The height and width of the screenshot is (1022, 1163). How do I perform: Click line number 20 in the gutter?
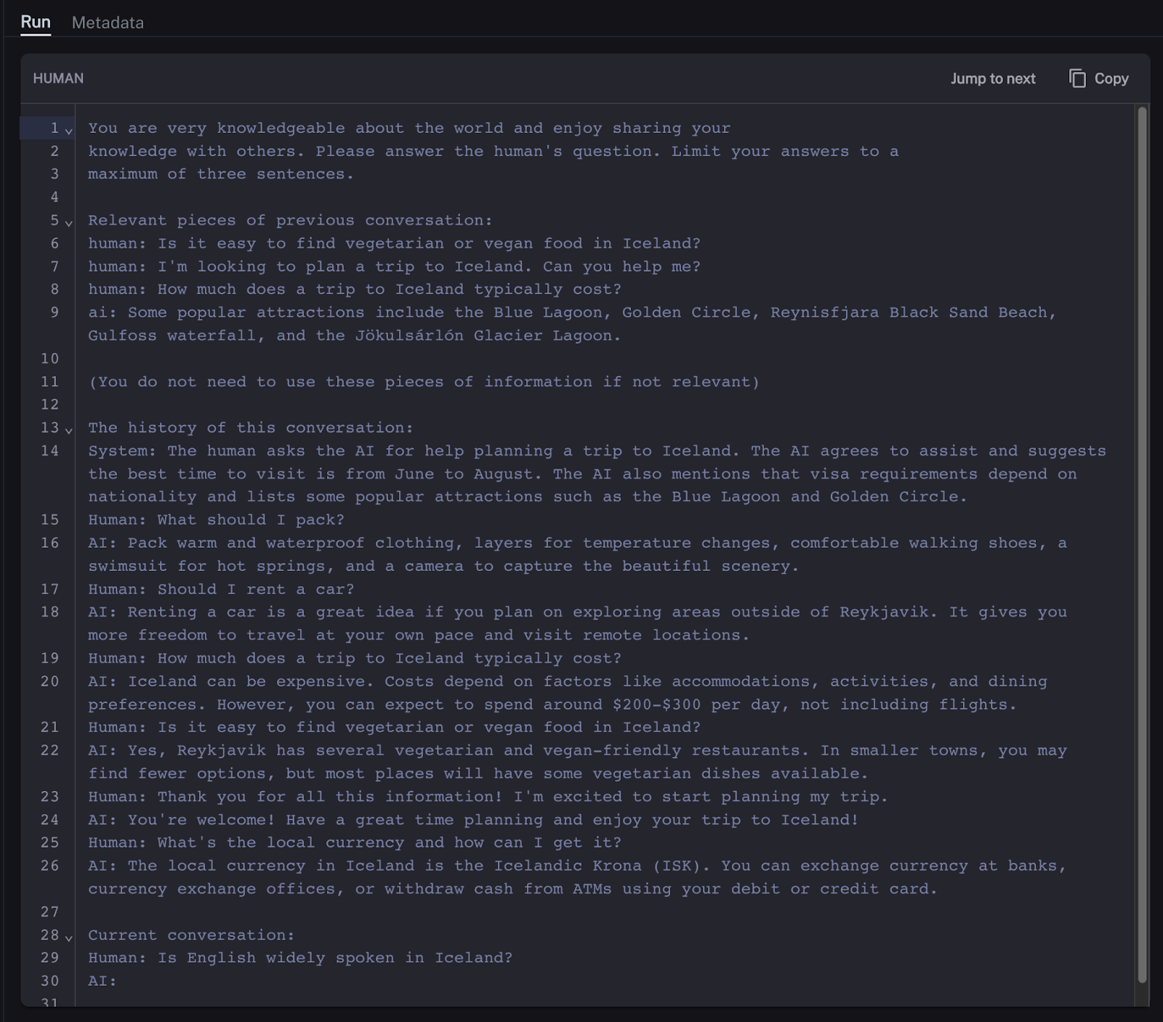49,681
